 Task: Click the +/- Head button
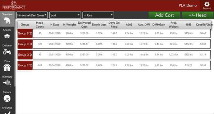point(198,15)
